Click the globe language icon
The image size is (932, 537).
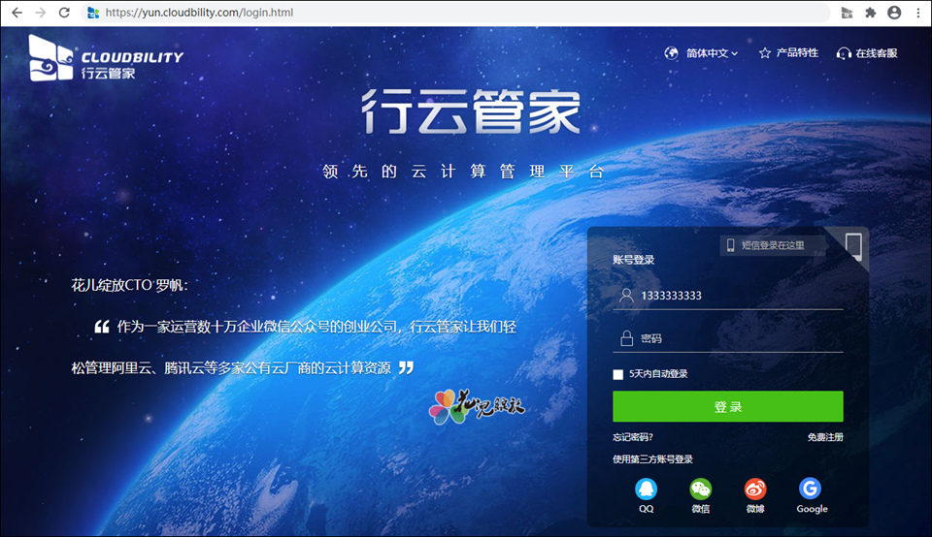point(671,53)
